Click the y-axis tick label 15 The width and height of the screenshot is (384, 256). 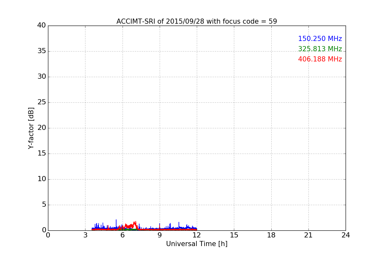pyautogui.click(x=41, y=154)
